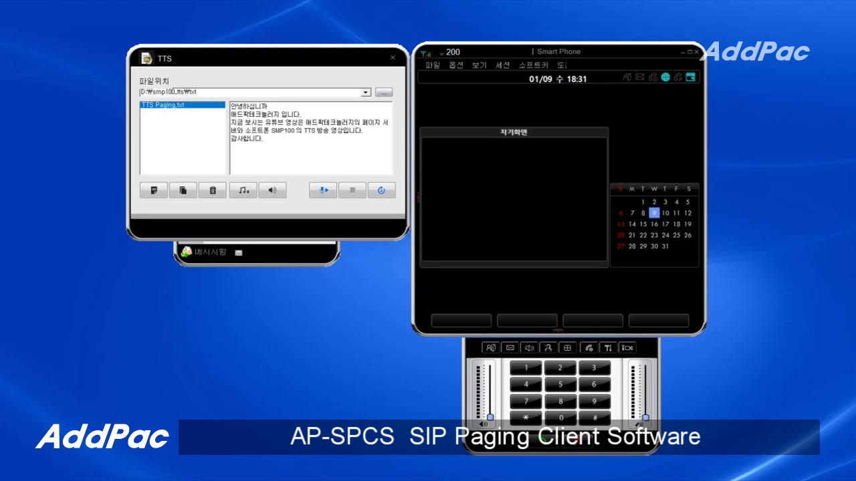856x481 pixels.
Task: Dial keypad digit 5
Action: [560, 384]
